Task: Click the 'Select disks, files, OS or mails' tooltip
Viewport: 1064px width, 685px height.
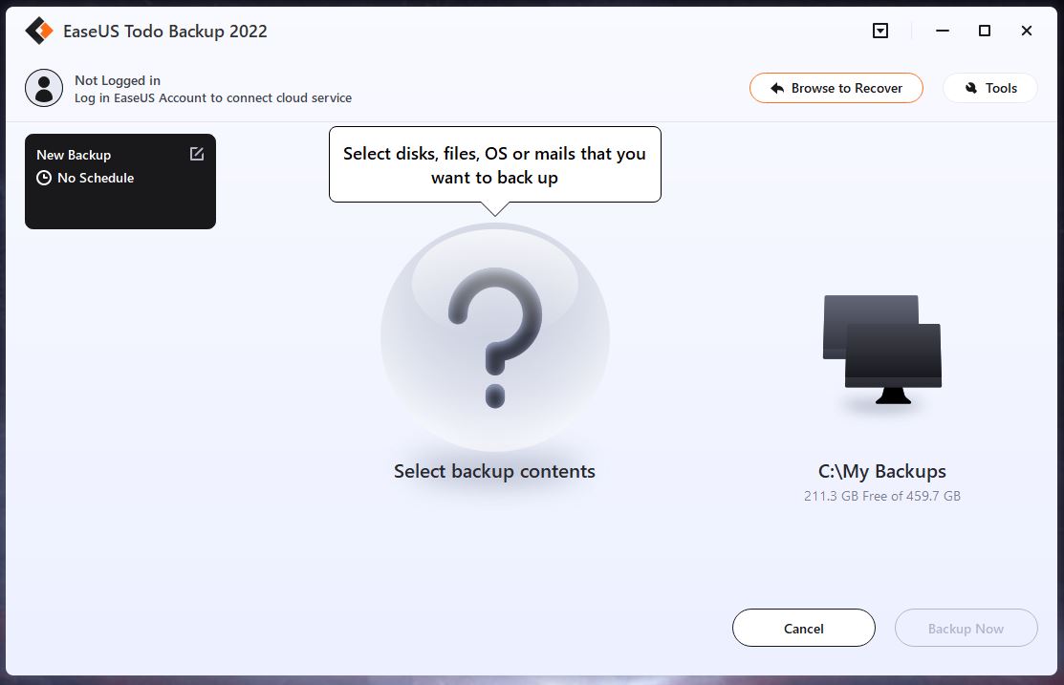Action: click(494, 165)
